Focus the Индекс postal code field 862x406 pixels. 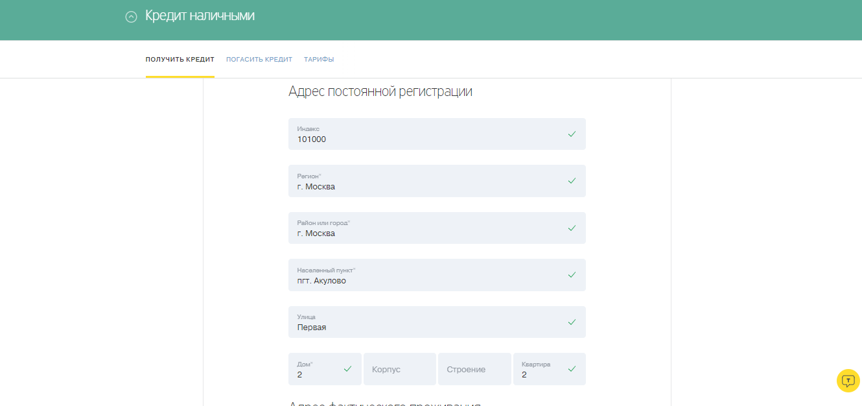[421, 134]
